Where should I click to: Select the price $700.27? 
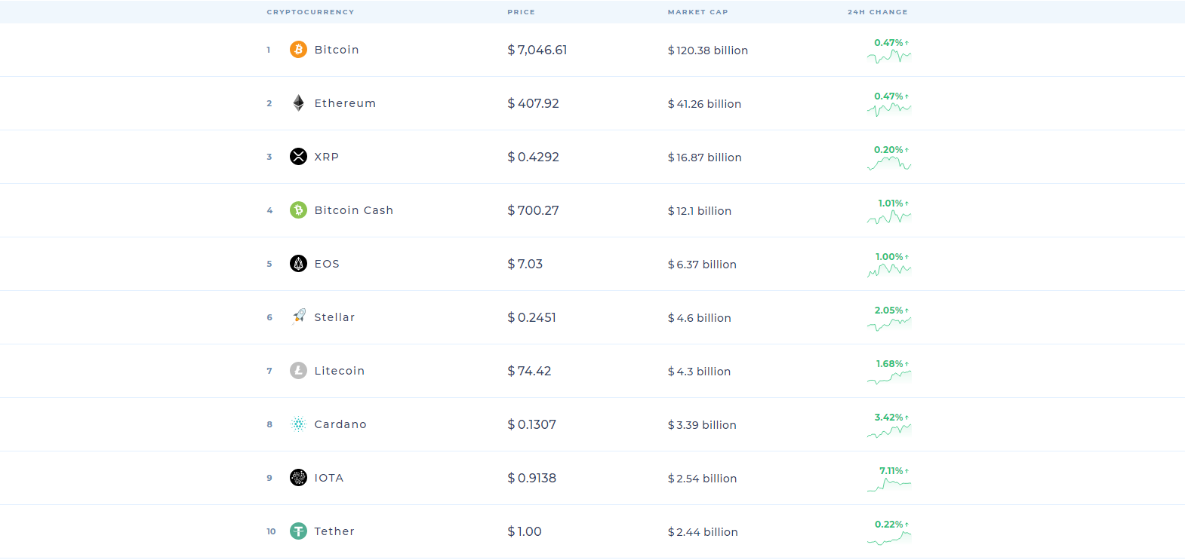[x=533, y=210]
